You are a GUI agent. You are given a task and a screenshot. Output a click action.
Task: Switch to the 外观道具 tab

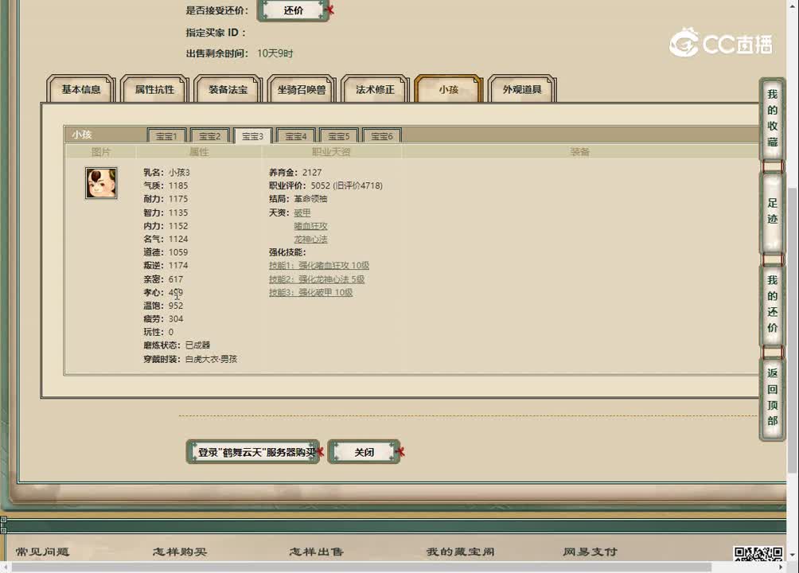(x=522, y=89)
